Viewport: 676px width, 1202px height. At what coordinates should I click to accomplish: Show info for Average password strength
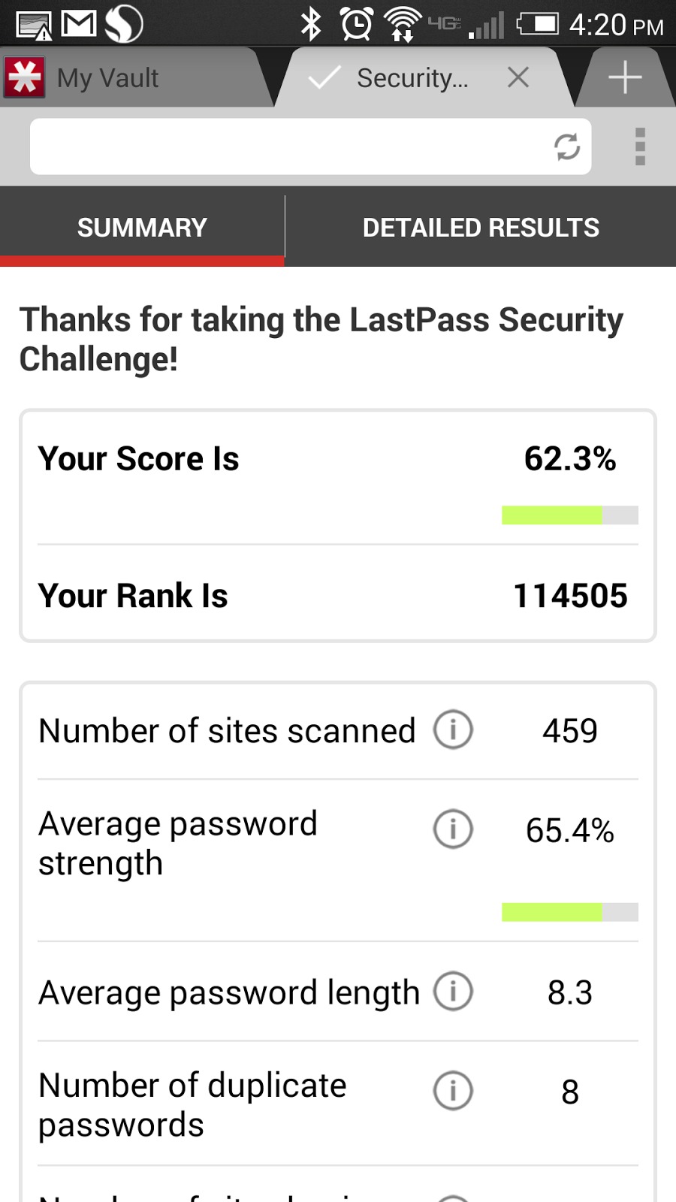[x=453, y=829]
